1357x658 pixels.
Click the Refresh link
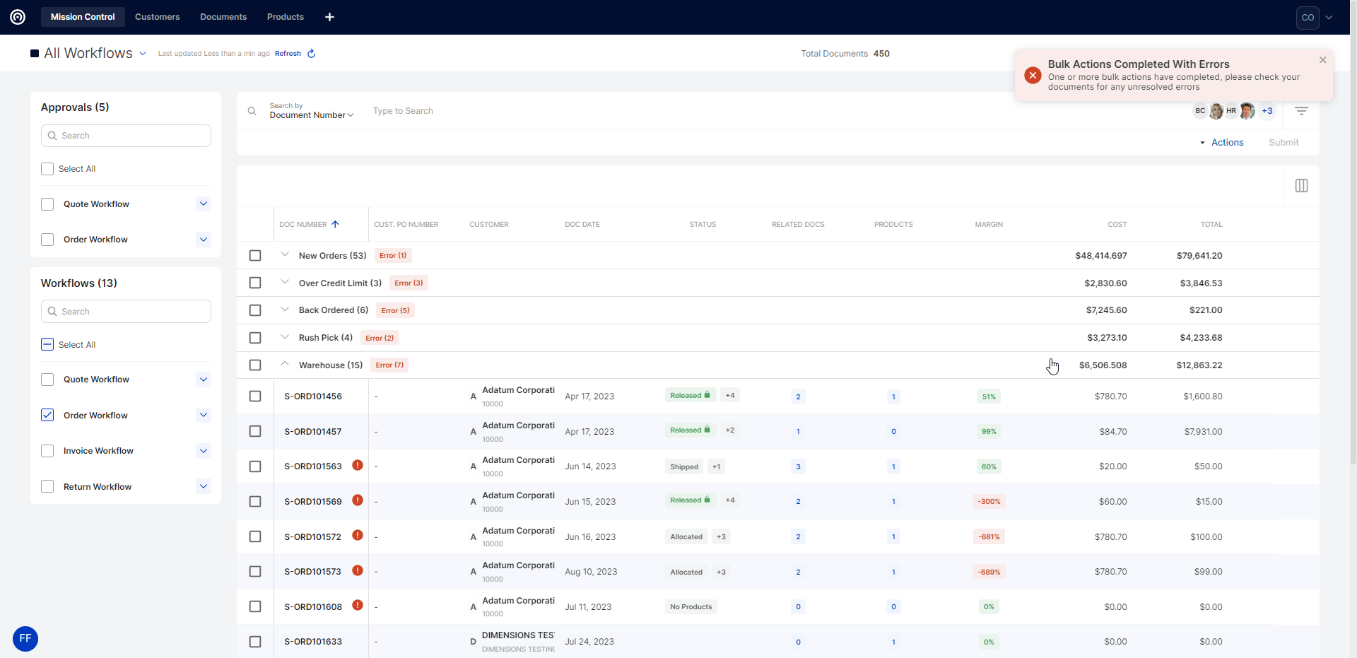click(x=288, y=54)
